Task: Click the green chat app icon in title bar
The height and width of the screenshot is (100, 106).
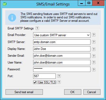Action: (x=5, y=4)
